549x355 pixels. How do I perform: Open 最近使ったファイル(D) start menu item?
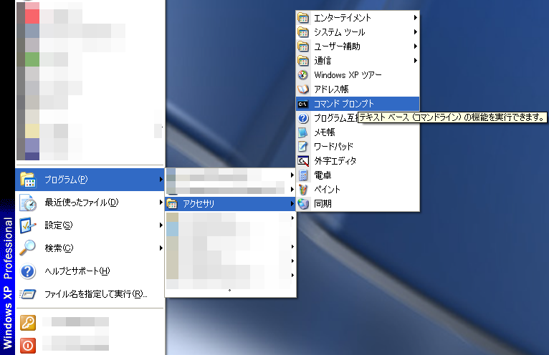click(90, 203)
